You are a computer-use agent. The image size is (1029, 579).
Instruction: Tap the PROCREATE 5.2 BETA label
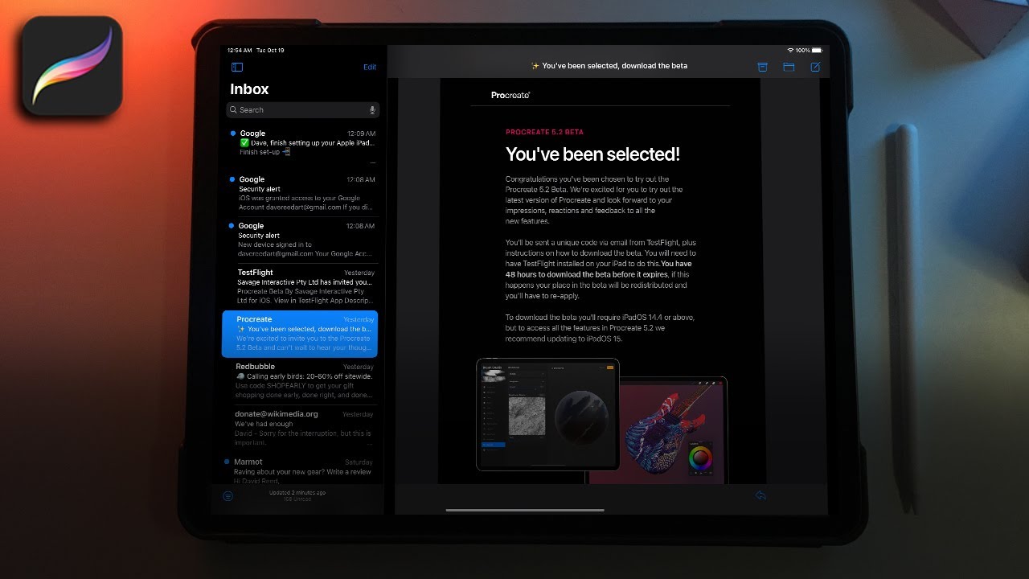[544, 132]
